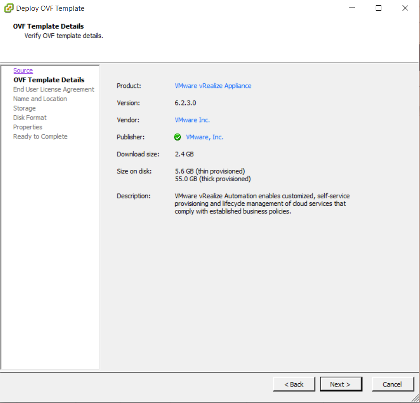Click the vRealize Automation description text
This screenshot has width=420, height=403.
(262, 204)
